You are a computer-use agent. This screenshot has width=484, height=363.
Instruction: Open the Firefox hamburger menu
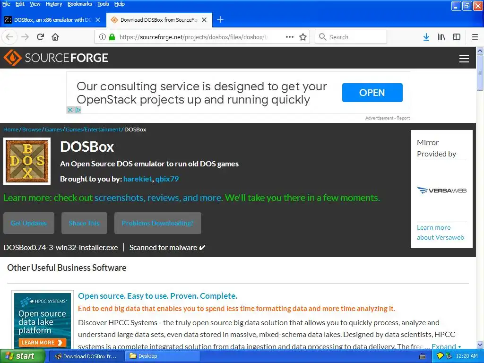(x=475, y=37)
